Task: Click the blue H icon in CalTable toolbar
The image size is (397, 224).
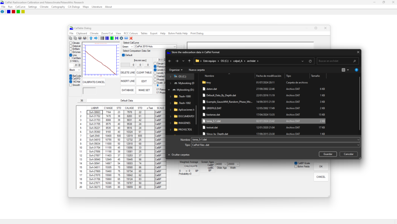Action: [x=117, y=38]
